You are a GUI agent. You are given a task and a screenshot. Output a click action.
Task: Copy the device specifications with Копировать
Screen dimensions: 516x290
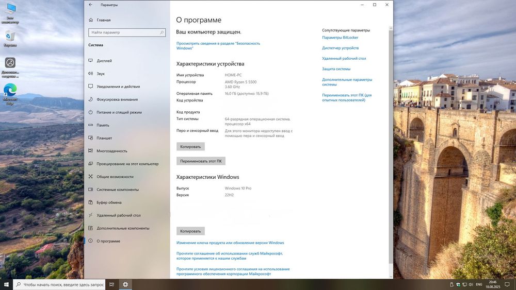pyautogui.click(x=190, y=146)
